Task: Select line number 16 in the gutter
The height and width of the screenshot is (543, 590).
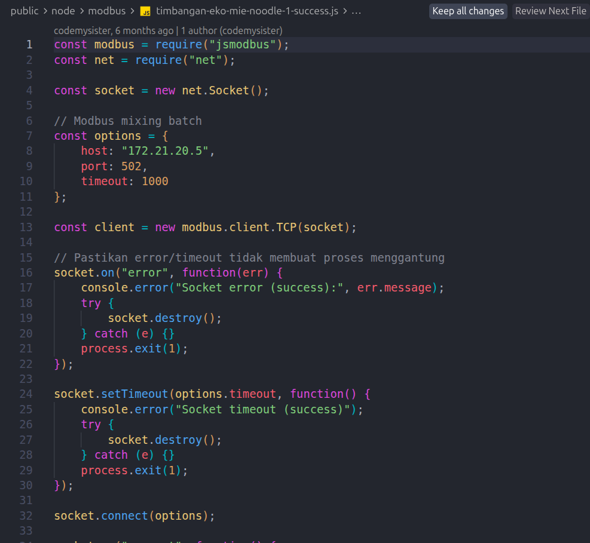Action: tap(26, 273)
